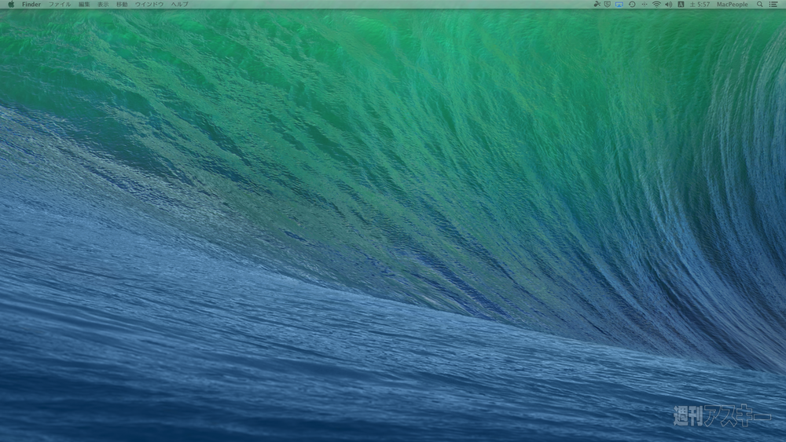Open the 移動 menu
The width and height of the screenshot is (786, 442).
122,4
